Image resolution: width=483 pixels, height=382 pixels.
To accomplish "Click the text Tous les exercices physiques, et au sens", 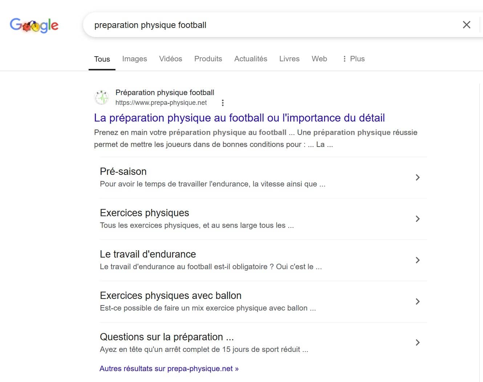I will pos(197,225).
